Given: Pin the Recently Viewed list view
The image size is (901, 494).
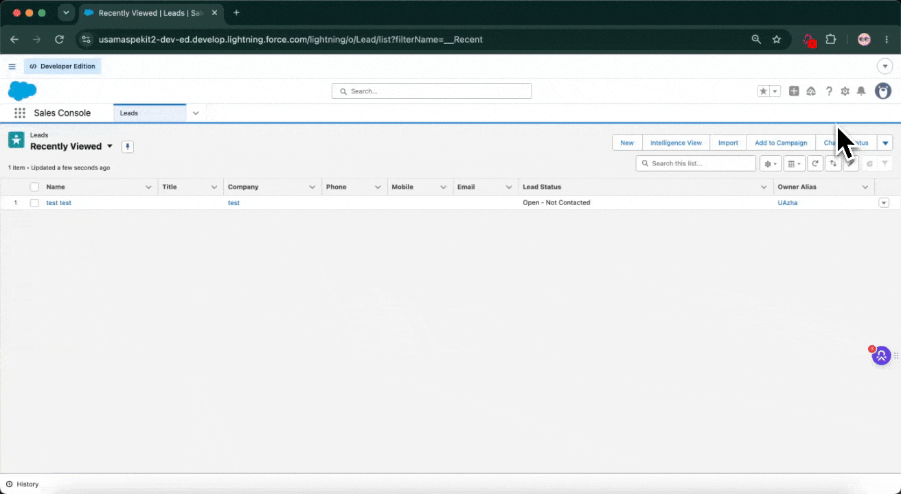Looking at the screenshot, I should [x=127, y=147].
